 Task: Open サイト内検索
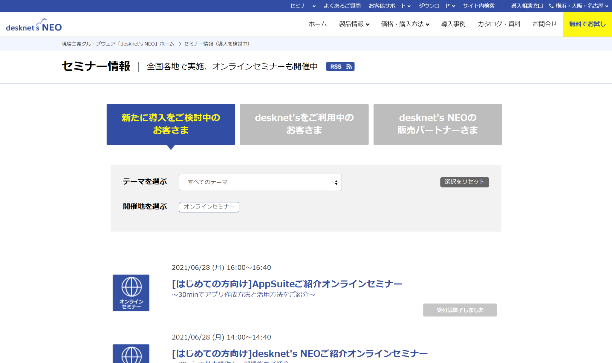coord(479,6)
